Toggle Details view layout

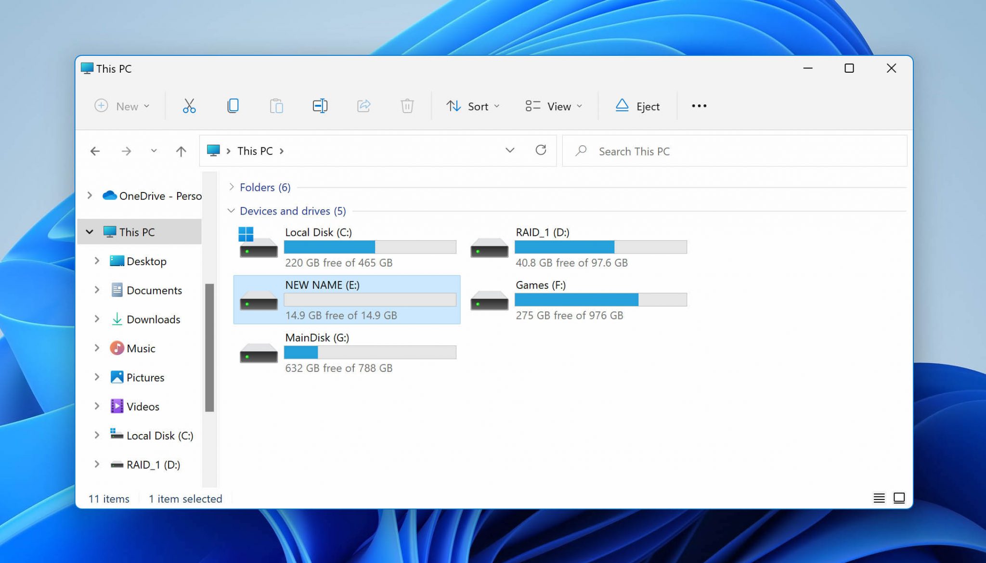click(x=879, y=498)
